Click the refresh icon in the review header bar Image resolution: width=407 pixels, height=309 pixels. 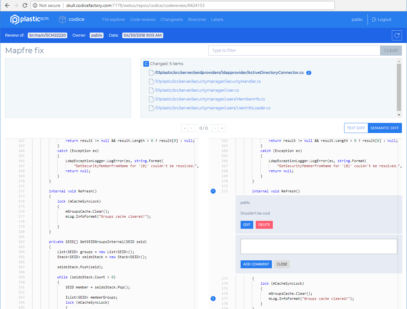(397, 35)
